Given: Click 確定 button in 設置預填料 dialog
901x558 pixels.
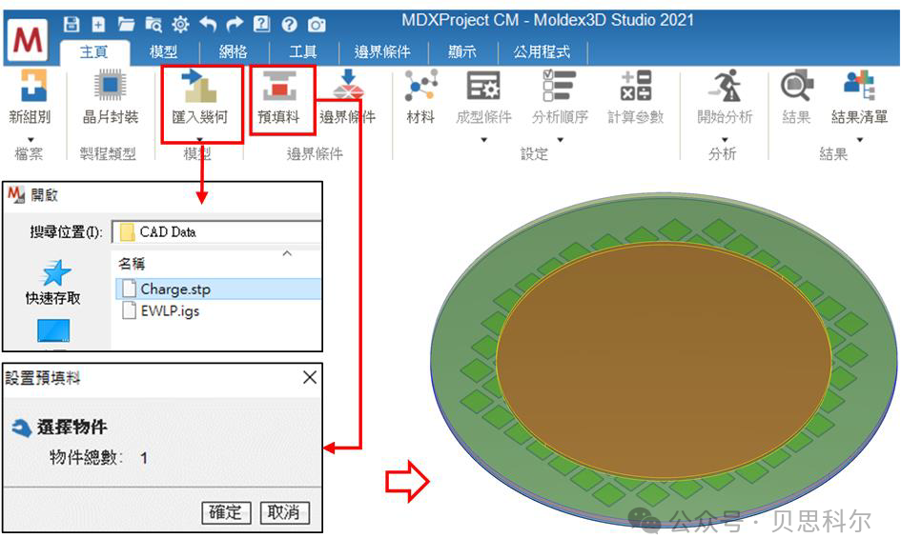Looking at the screenshot, I should pyautogui.click(x=226, y=512).
